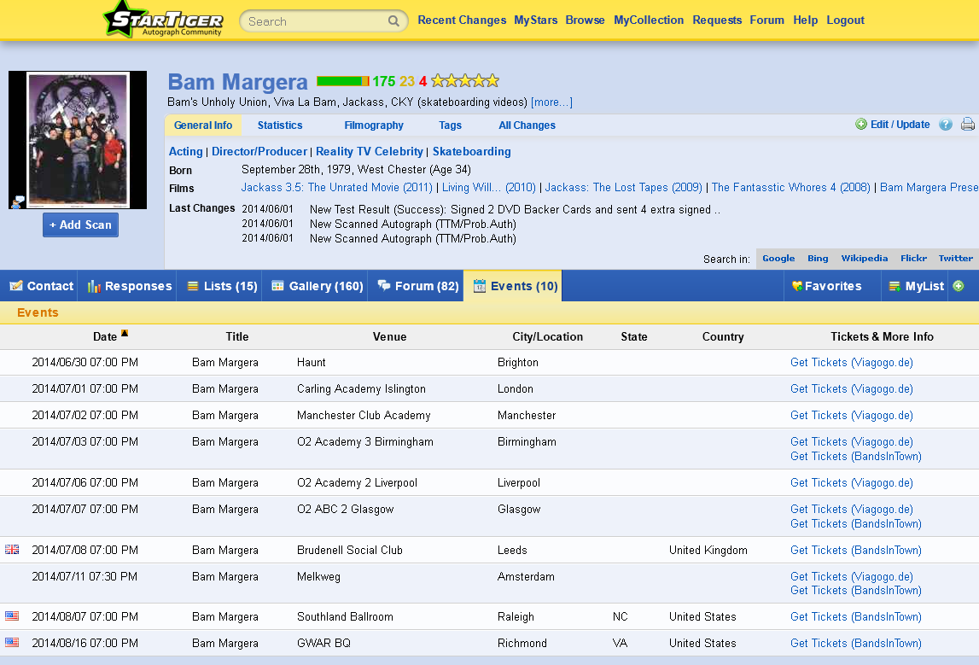The width and height of the screenshot is (979, 665).
Task: Click the Skateboarding category link
Action: pyautogui.click(x=471, y=151)
